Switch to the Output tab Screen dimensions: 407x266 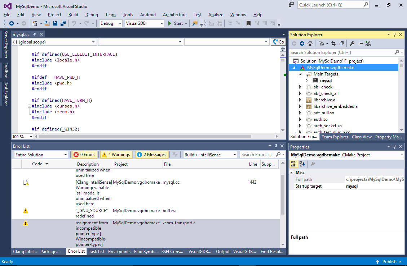click(x=223, y=252)
